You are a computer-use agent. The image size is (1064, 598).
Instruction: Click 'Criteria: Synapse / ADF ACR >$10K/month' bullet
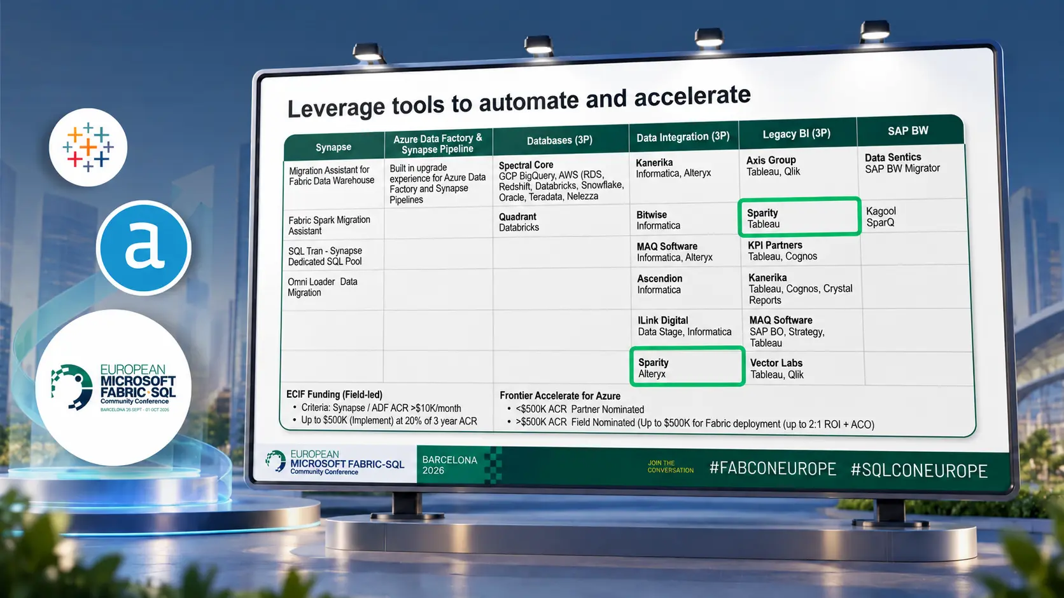(x=381, y=408)
